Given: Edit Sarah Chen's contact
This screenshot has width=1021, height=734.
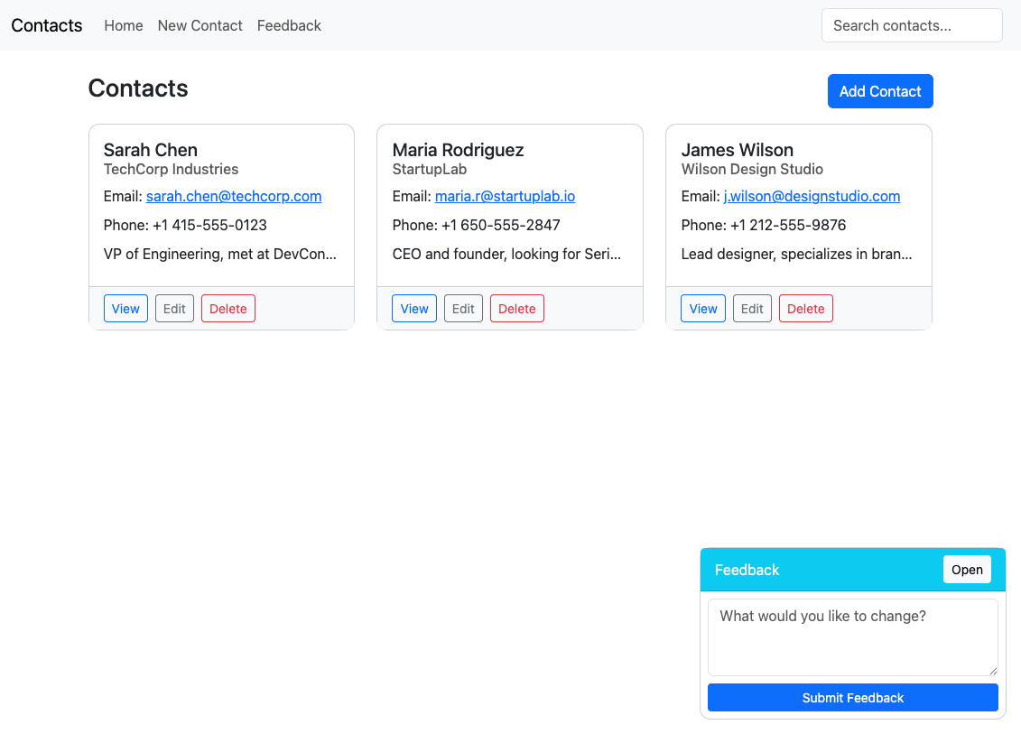Looking at the screenshot, I should click(x=174, y=309).
